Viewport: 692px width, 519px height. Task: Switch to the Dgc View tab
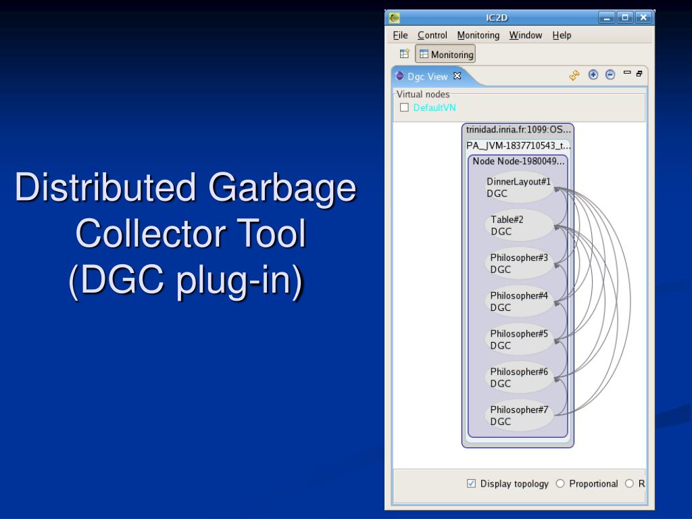(427, 76)
